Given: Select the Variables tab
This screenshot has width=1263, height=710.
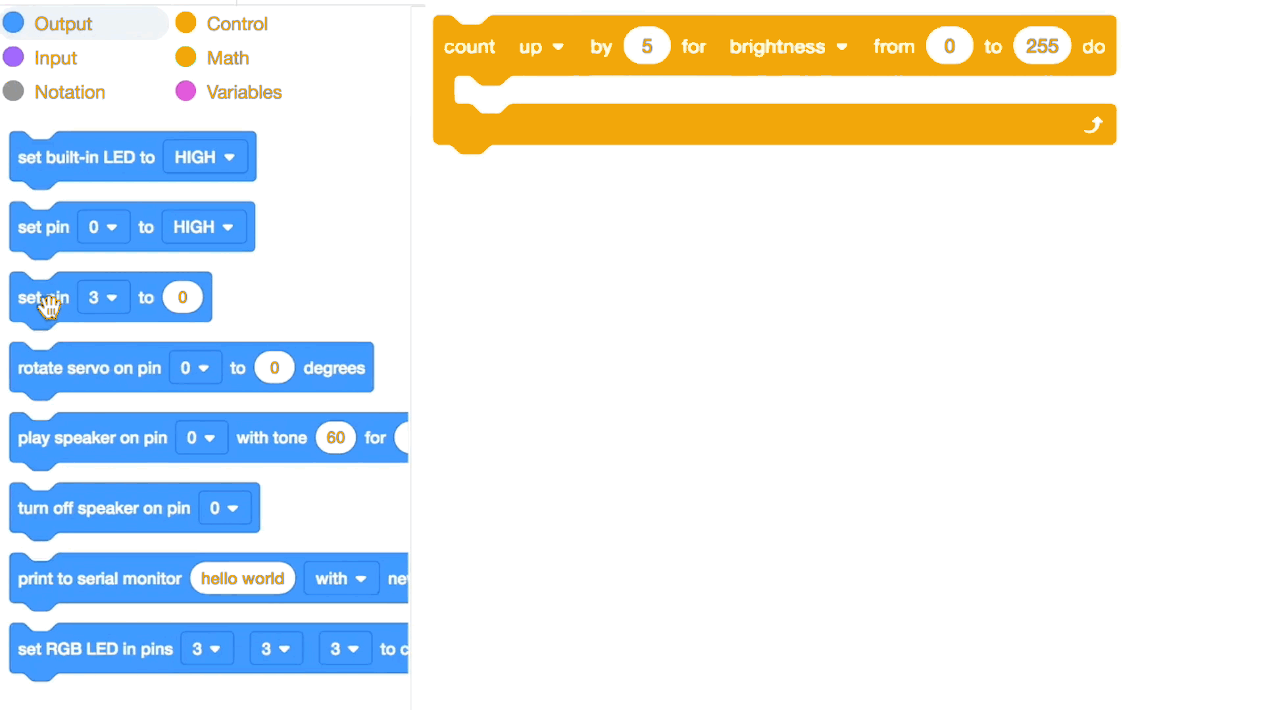Looking at the screenshot, I should [x=243, y=92].
